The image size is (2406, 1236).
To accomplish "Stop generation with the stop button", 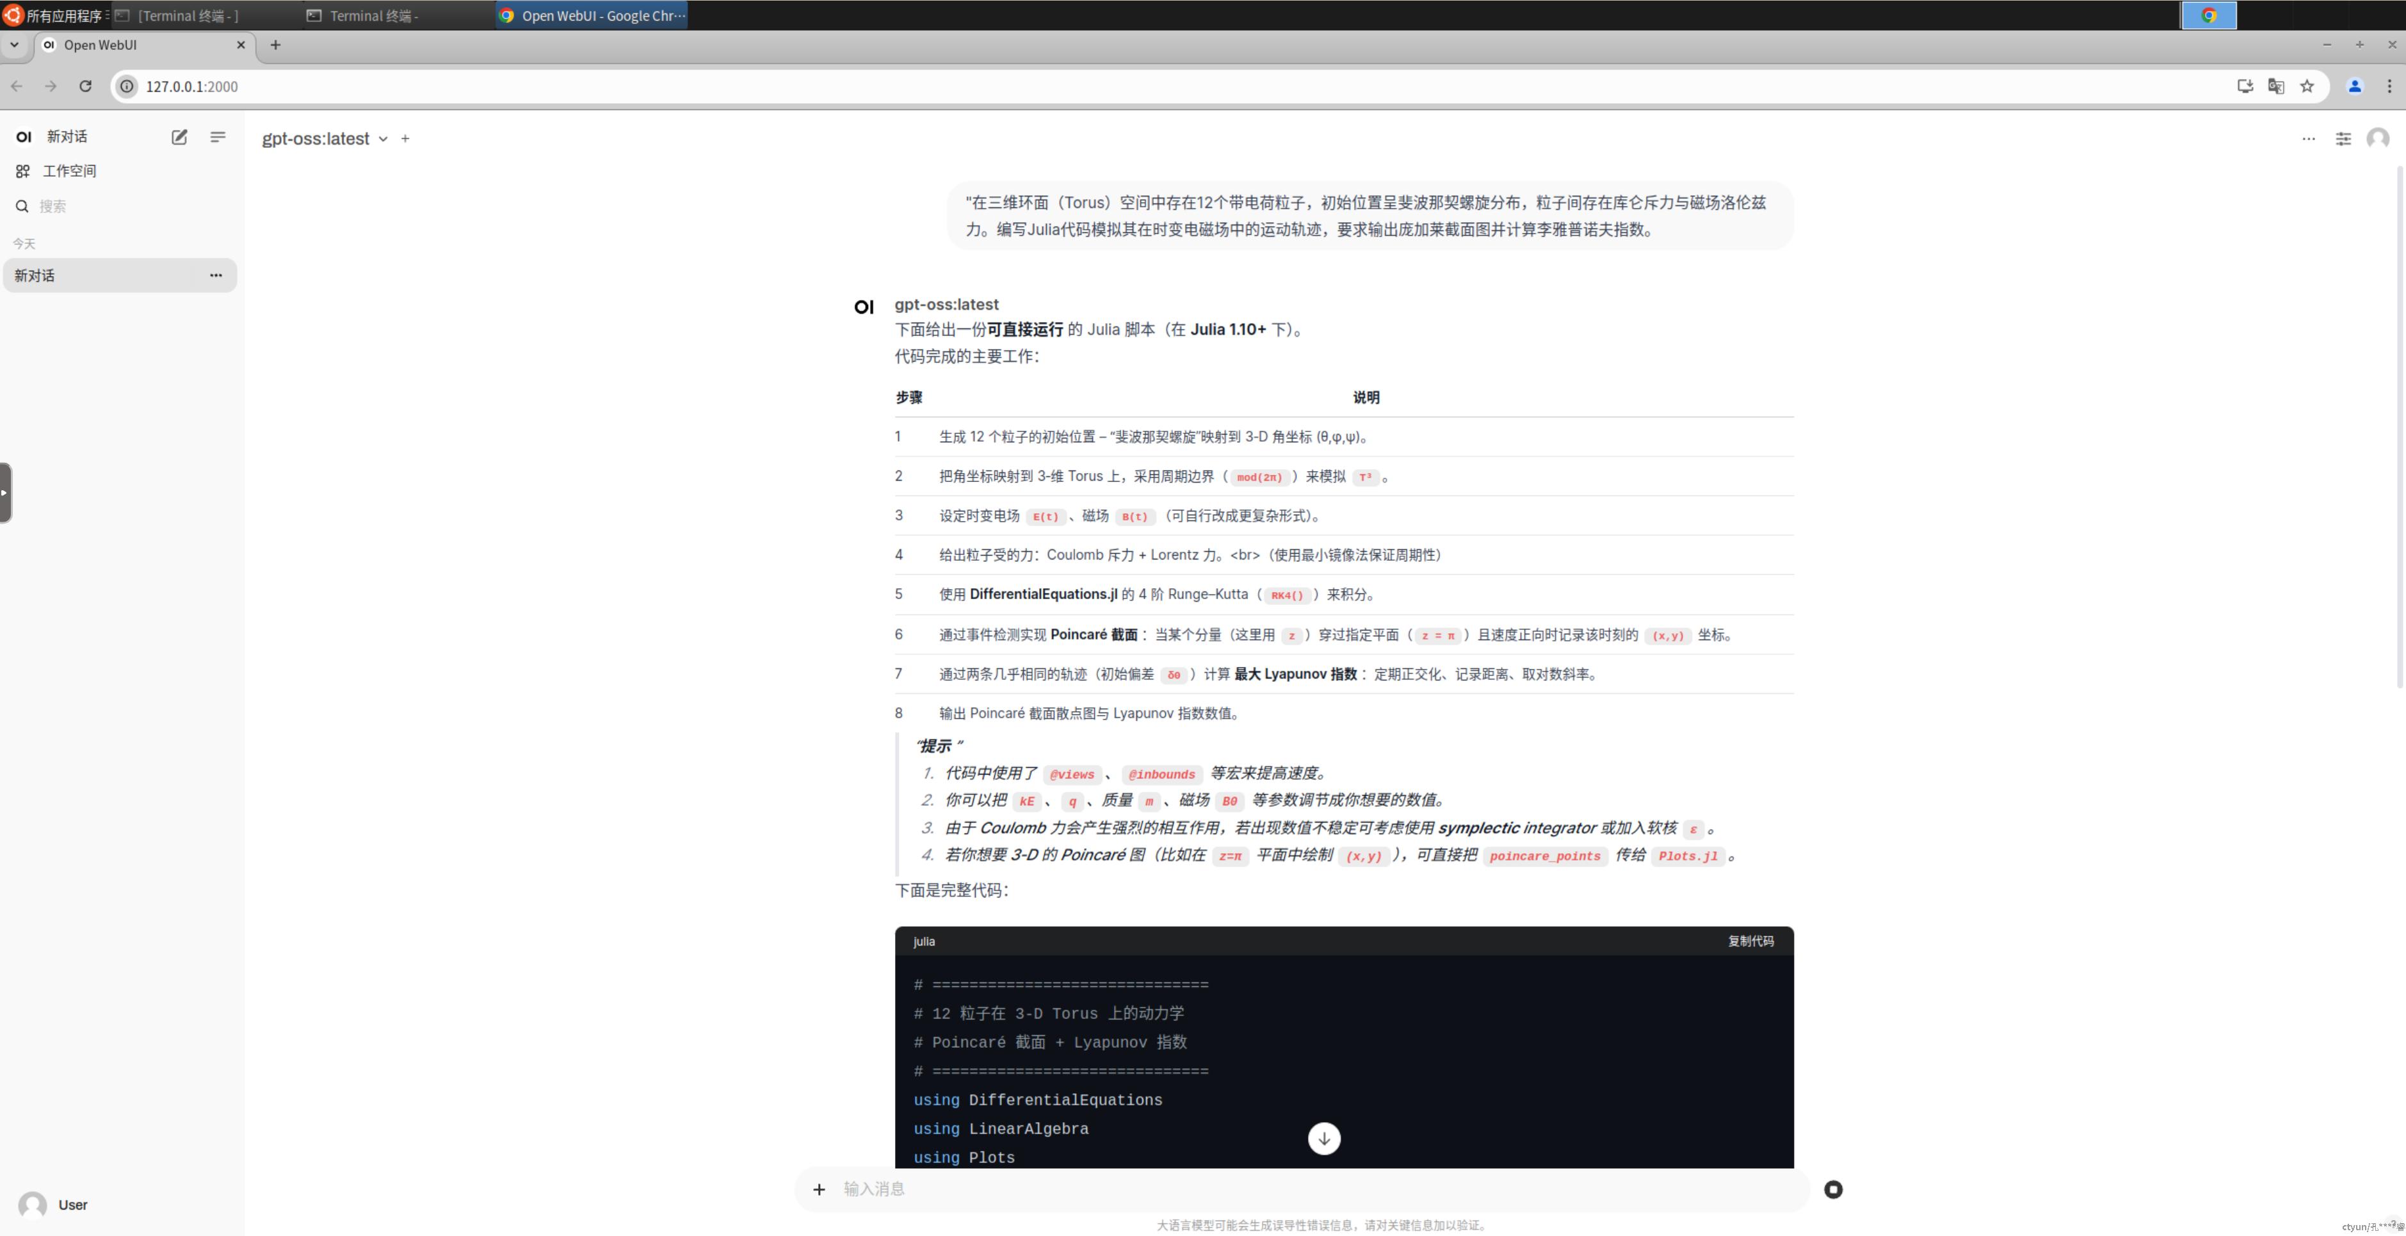I will coord(1832,1189).
